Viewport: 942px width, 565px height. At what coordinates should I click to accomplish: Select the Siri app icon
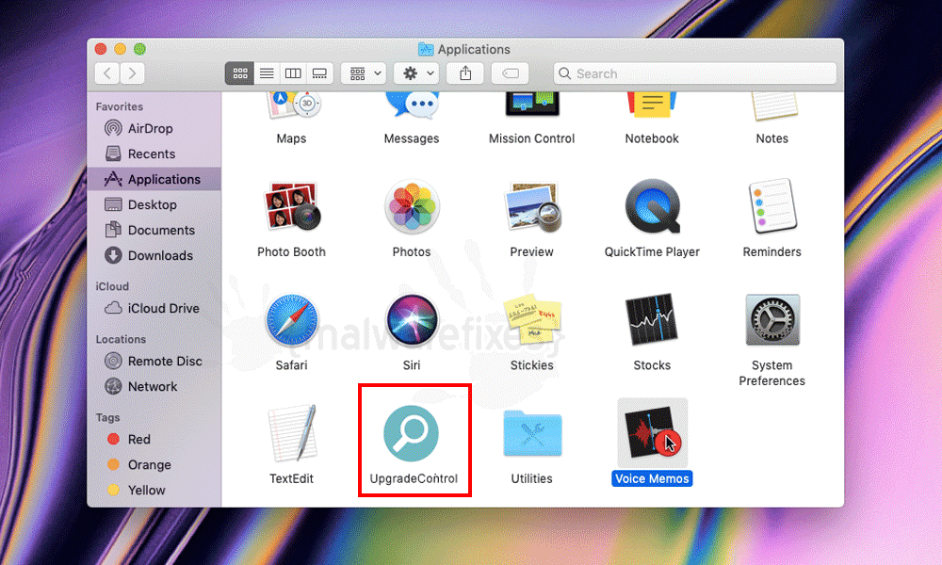[x=413, y=320]
